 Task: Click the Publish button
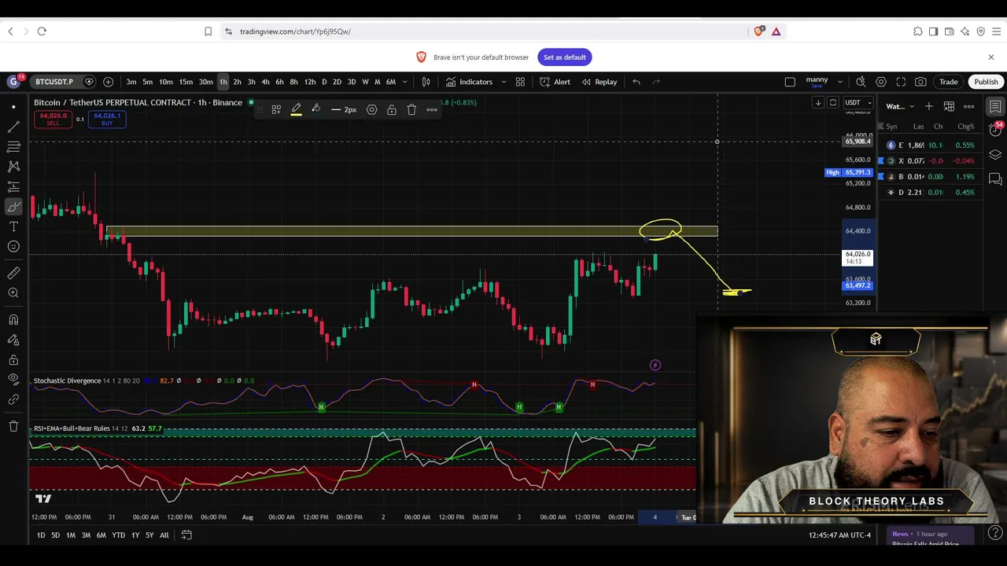coord(986,82)
